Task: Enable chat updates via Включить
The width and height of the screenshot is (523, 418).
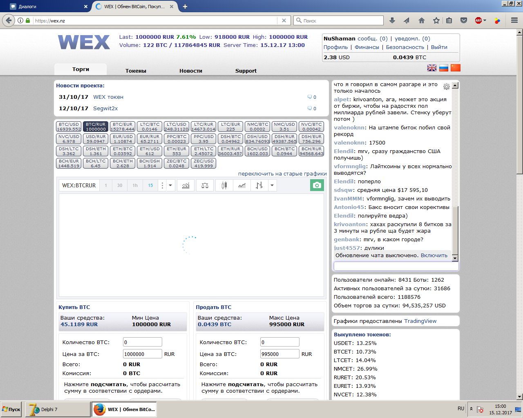Action: pyautogui.click(x=434, y=256)
